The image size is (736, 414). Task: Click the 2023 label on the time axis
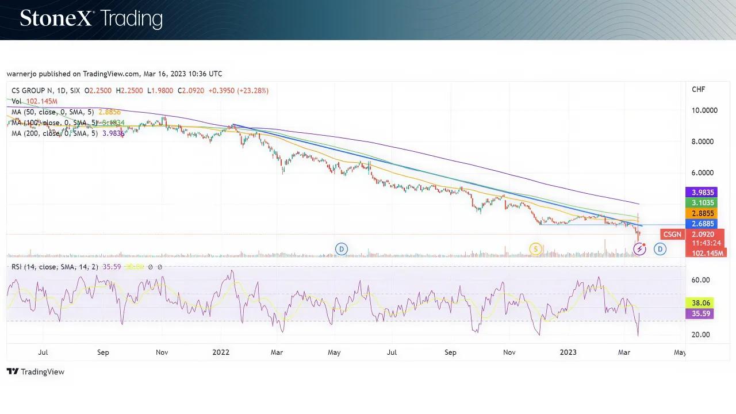pos(568,352)
